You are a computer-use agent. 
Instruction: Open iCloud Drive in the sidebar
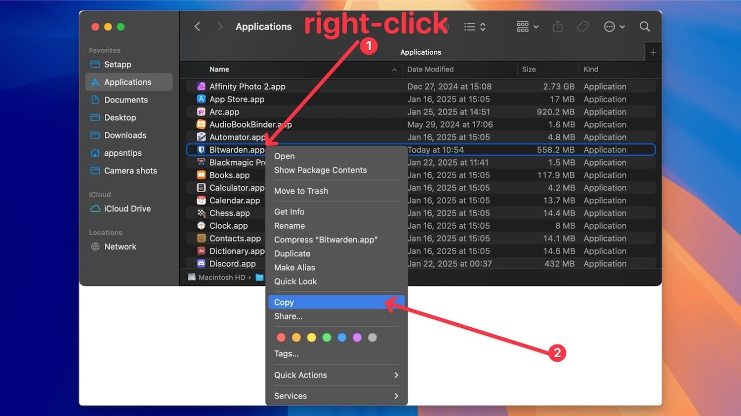point(127,208)
